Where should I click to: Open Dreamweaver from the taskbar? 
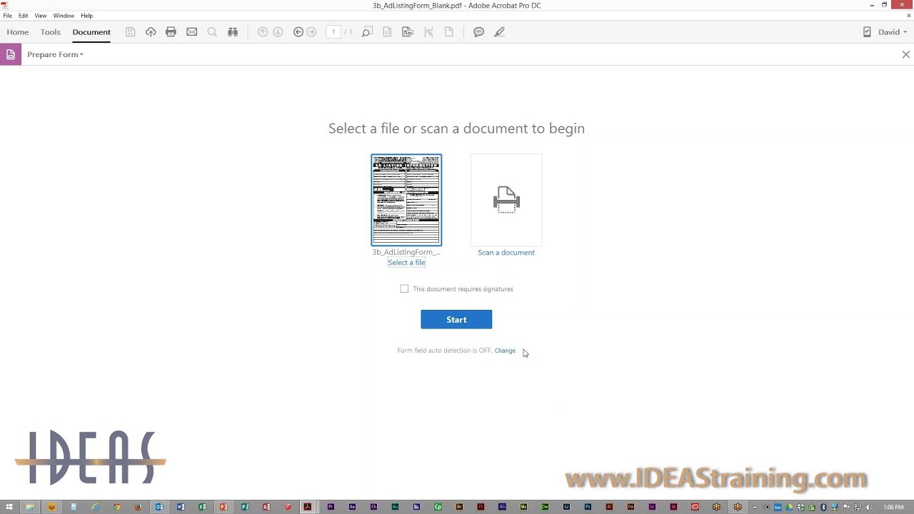click(545, 507)
